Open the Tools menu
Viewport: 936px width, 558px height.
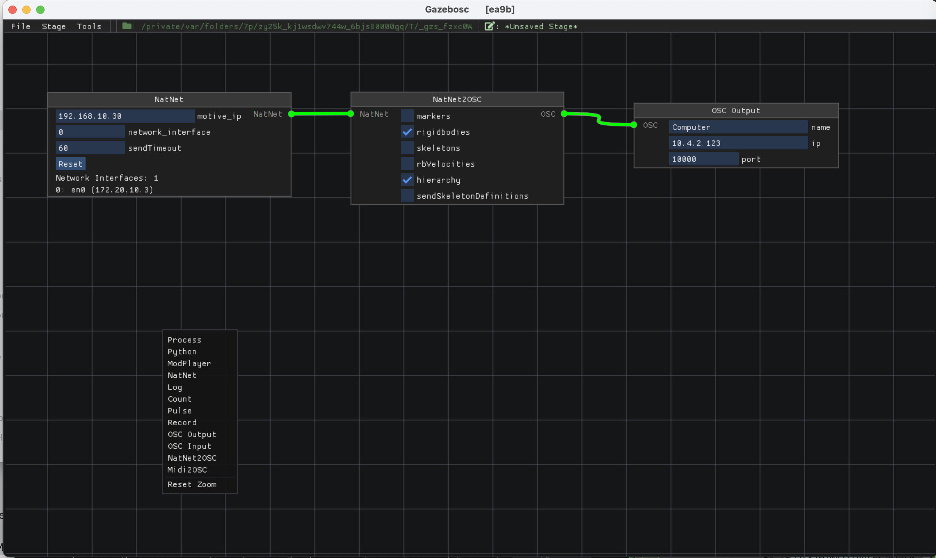(x=89, y=26)
